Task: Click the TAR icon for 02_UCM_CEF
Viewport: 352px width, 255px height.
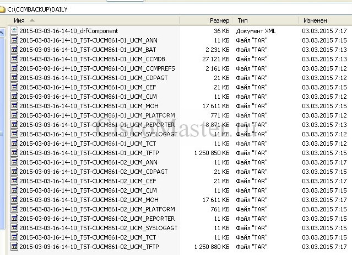Action: [x=14, y=181]
